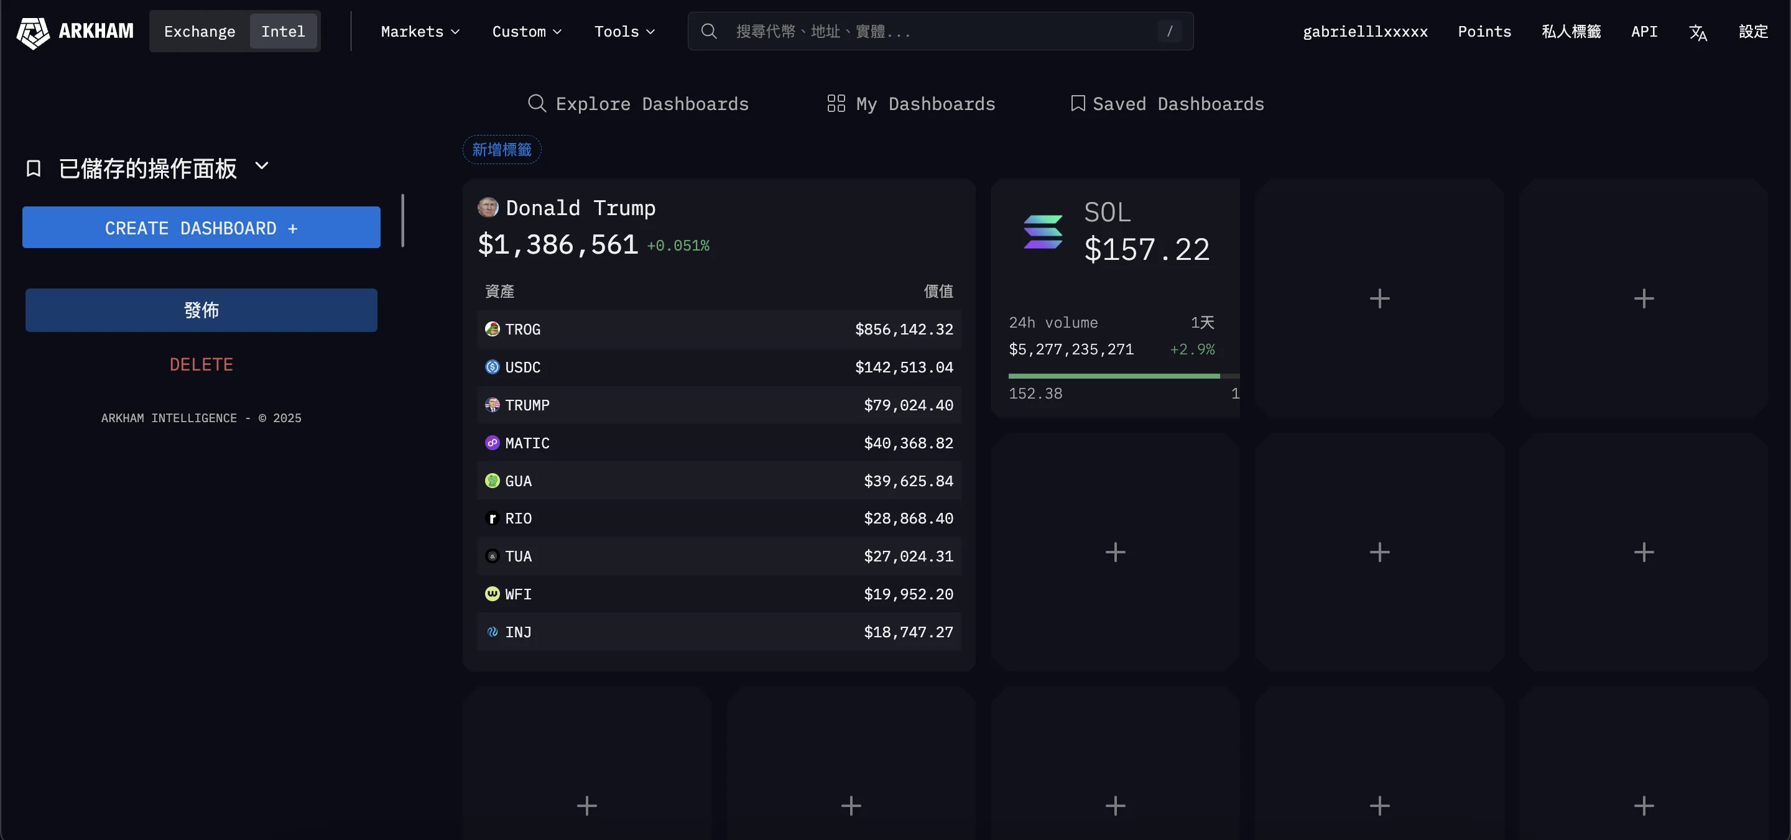This screenshot has width=1791, height=840.
Task: Switch to Exchange mode
Action: point(200,31)
